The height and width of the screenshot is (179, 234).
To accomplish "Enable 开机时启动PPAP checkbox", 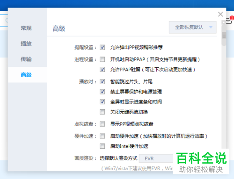I will tap(102, 59).
